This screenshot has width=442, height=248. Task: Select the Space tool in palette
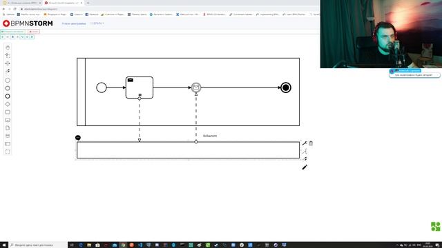coord(8,63)
